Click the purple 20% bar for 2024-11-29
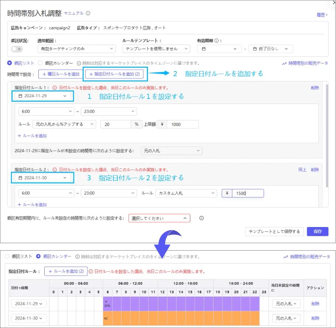This screenshot has height=328, width=336. point(181,304)
